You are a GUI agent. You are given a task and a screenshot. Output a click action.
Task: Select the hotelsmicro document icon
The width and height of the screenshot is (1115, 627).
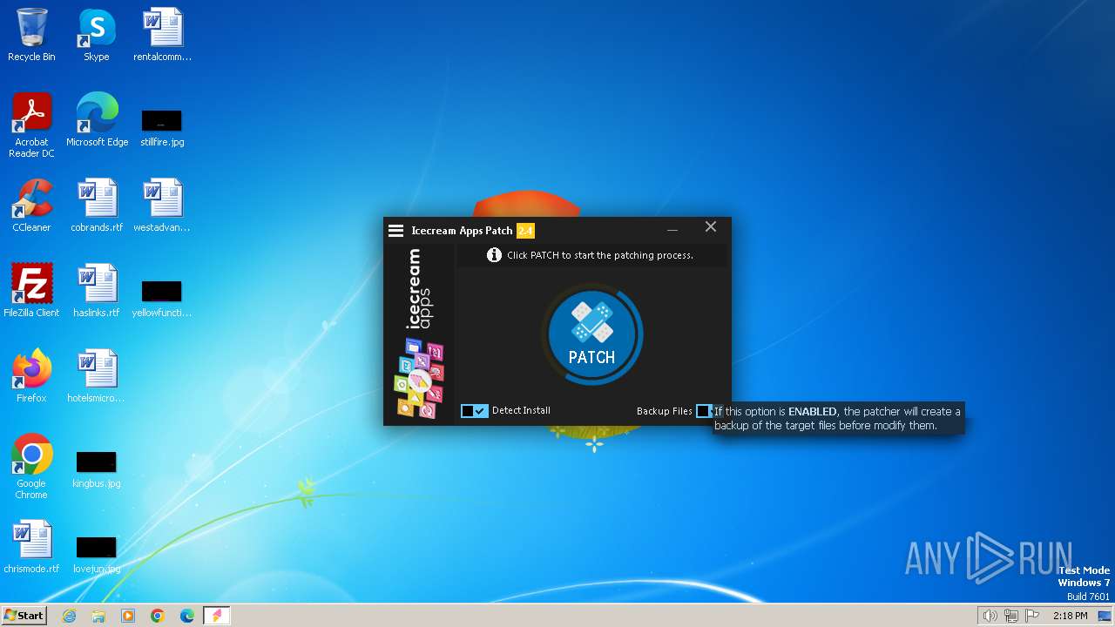(x=97, y=376)
